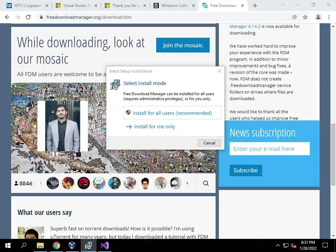Bookmark this page with star icon
This screenshot has width=336, height=252.
point(305,17)
